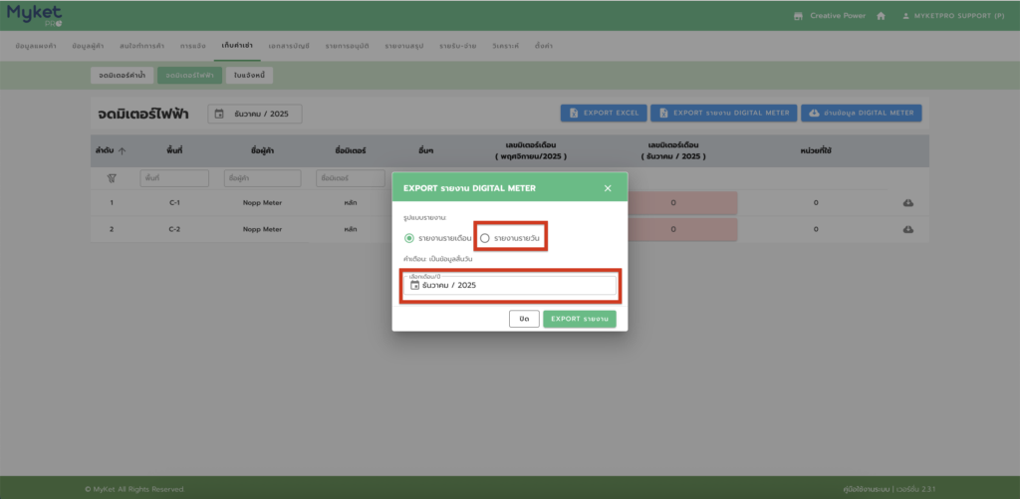Viewport: 1020px width, 499px height.
Task: Click the calendar icon in the dialog's month field
Action: tap(415, 285)
